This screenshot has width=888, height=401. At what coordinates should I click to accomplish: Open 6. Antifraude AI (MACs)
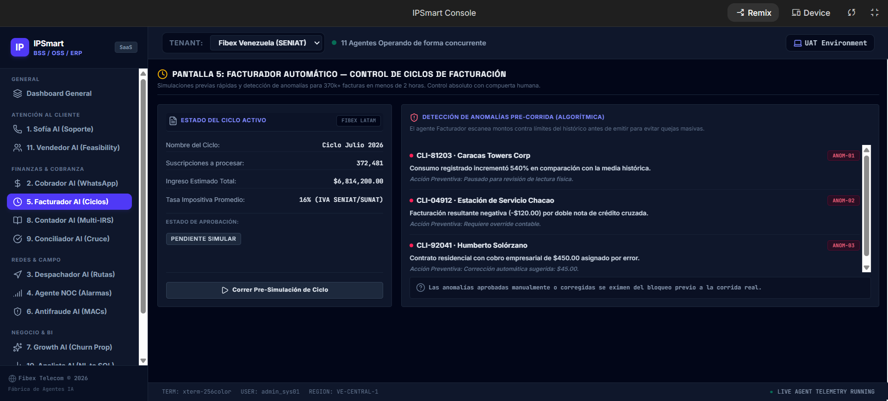tap(69, 312)
